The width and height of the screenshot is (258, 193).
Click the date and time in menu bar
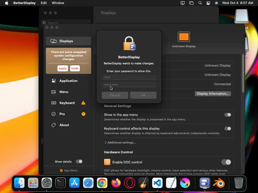coord(238,3)
